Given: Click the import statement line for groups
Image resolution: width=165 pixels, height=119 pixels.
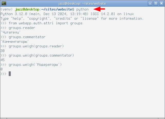Looking at the screenshot, I should point(42,23).
